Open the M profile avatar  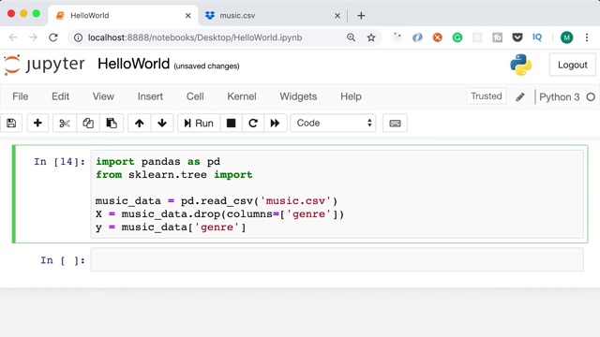566,37
